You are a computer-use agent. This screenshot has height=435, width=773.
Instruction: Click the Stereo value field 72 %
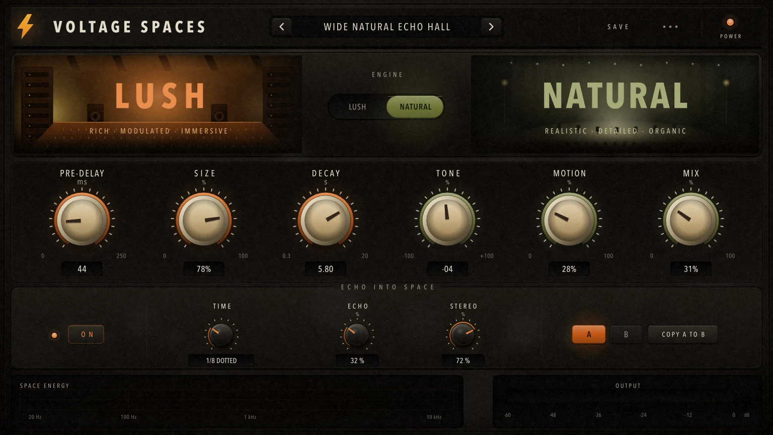(463, 360)
